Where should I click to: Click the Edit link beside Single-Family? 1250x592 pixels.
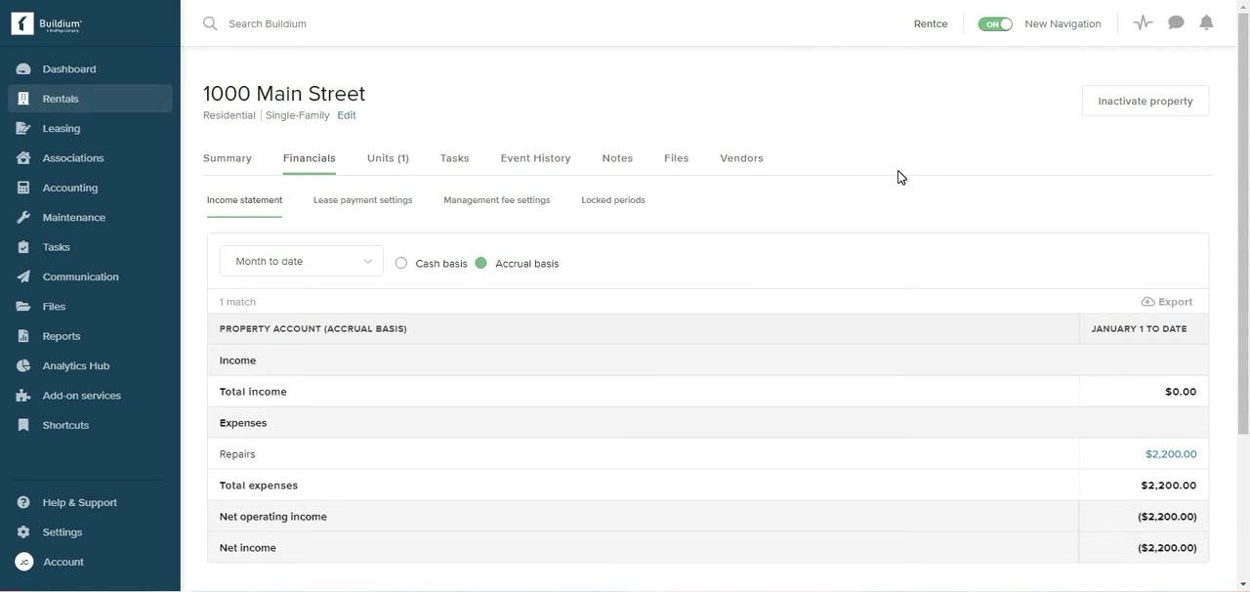pos(347,115)
